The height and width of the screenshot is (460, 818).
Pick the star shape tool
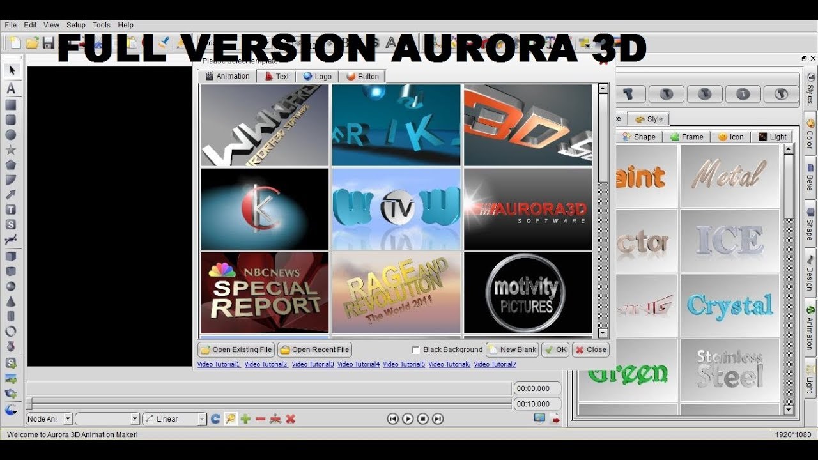point(11,150)
